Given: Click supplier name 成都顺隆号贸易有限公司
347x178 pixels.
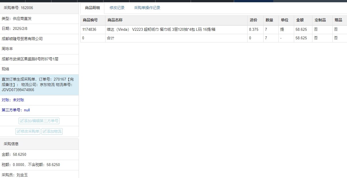Looking at the screenshot, I should point(22,39).
